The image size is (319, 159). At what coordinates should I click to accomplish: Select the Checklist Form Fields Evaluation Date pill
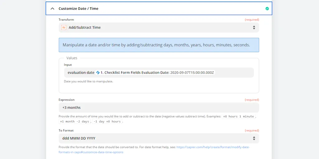[155, 73]
